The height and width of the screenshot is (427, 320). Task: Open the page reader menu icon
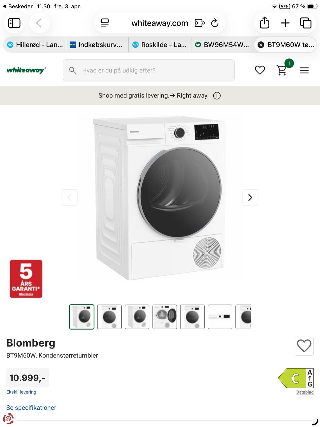point(105,23)
